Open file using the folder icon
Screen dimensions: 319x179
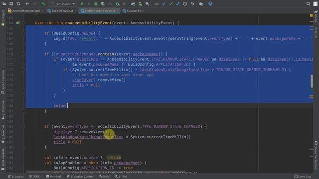coord(4,4)
